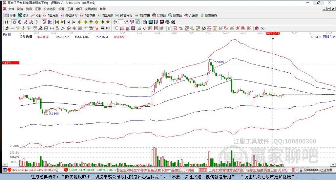Click the small triangle button under volume axis
This screenshot has width=336, height=180.
click(x=5, y=165)
